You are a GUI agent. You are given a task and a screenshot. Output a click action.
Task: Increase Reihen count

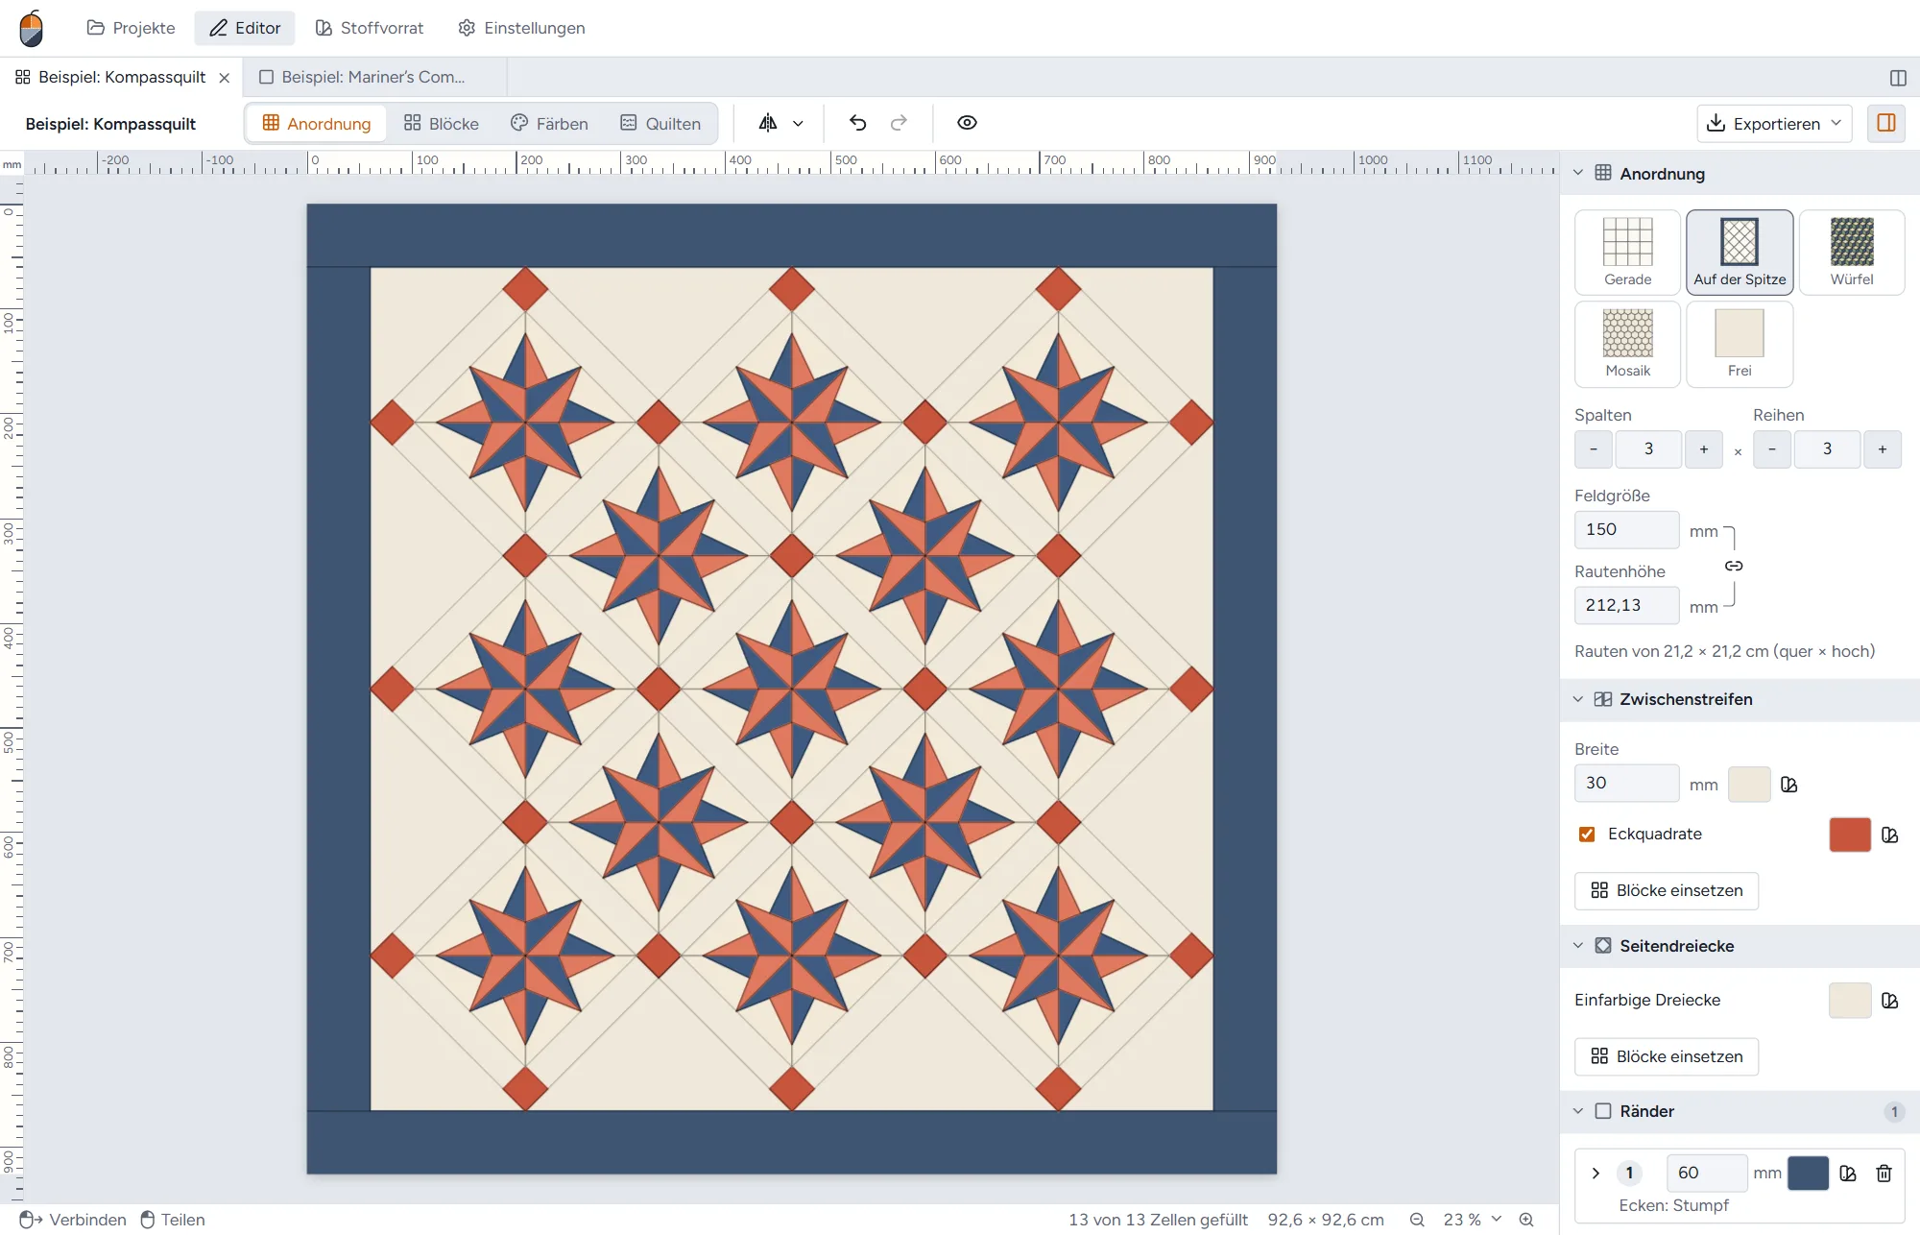tap(1883, 449)
